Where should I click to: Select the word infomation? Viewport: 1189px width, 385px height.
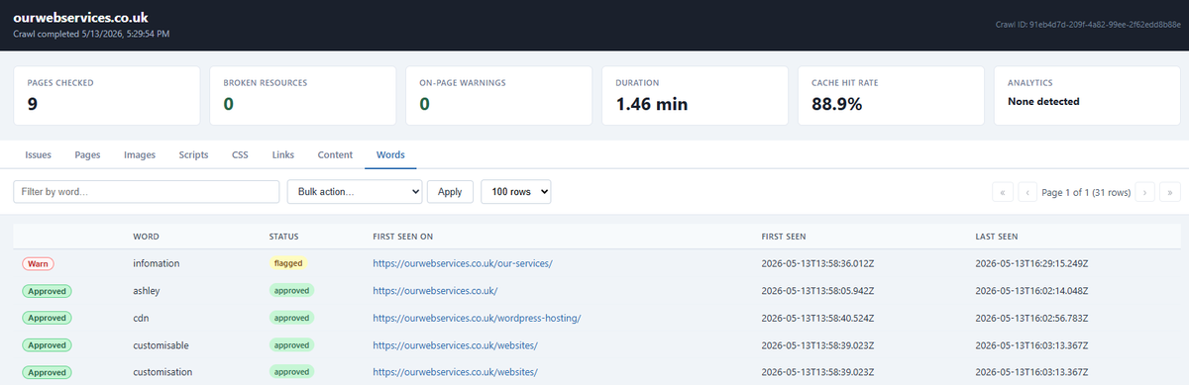tap(157, 263)
